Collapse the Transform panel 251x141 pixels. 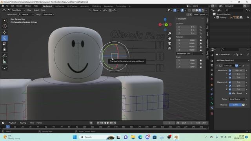(x=177, y=19)
